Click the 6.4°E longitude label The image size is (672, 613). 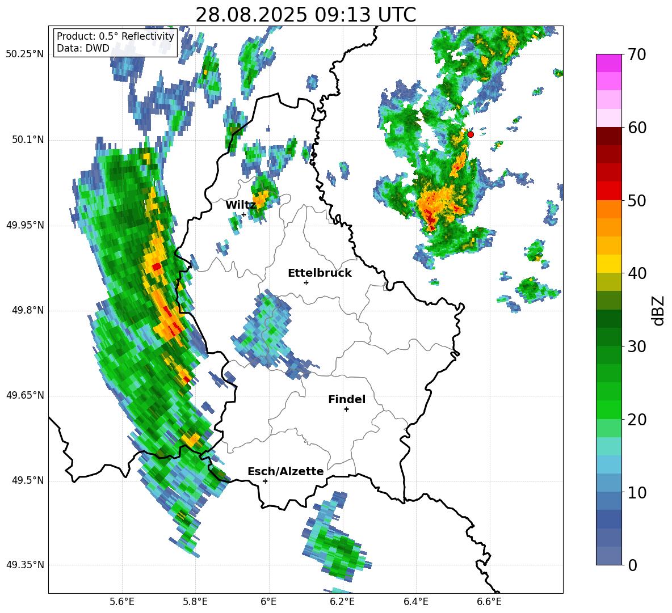tap(415, 602)
